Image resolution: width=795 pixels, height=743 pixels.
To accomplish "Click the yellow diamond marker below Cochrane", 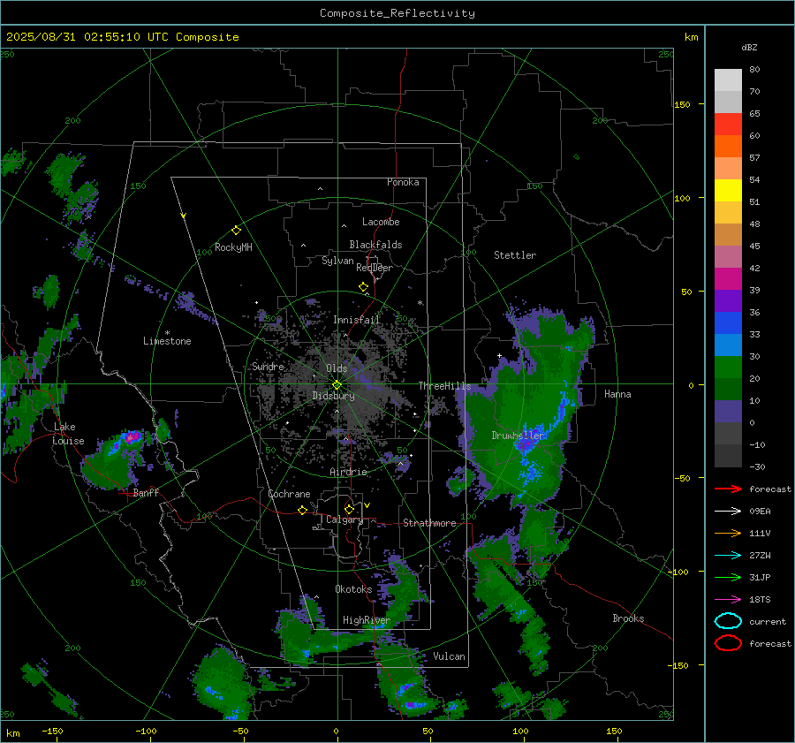I will point(303,511).
